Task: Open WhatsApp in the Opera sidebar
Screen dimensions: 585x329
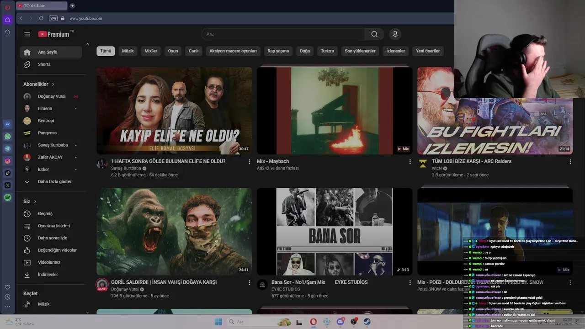Action: coord(8,137)
